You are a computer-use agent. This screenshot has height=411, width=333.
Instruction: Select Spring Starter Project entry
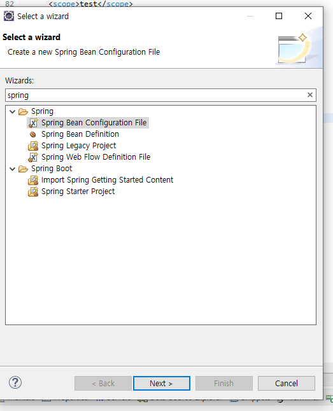pos(78,192)
